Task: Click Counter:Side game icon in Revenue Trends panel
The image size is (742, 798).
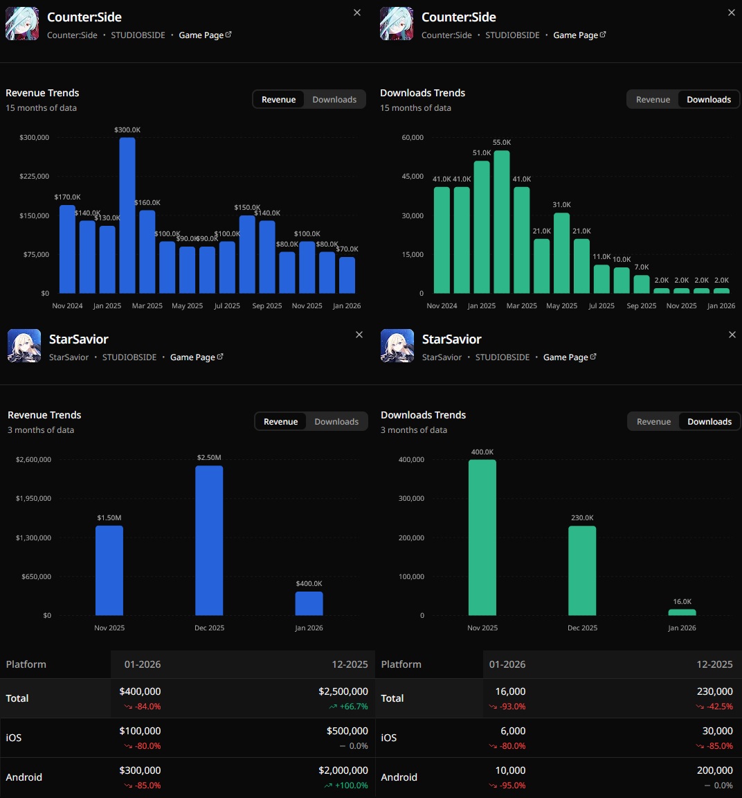Action: (x=22, y=24)
